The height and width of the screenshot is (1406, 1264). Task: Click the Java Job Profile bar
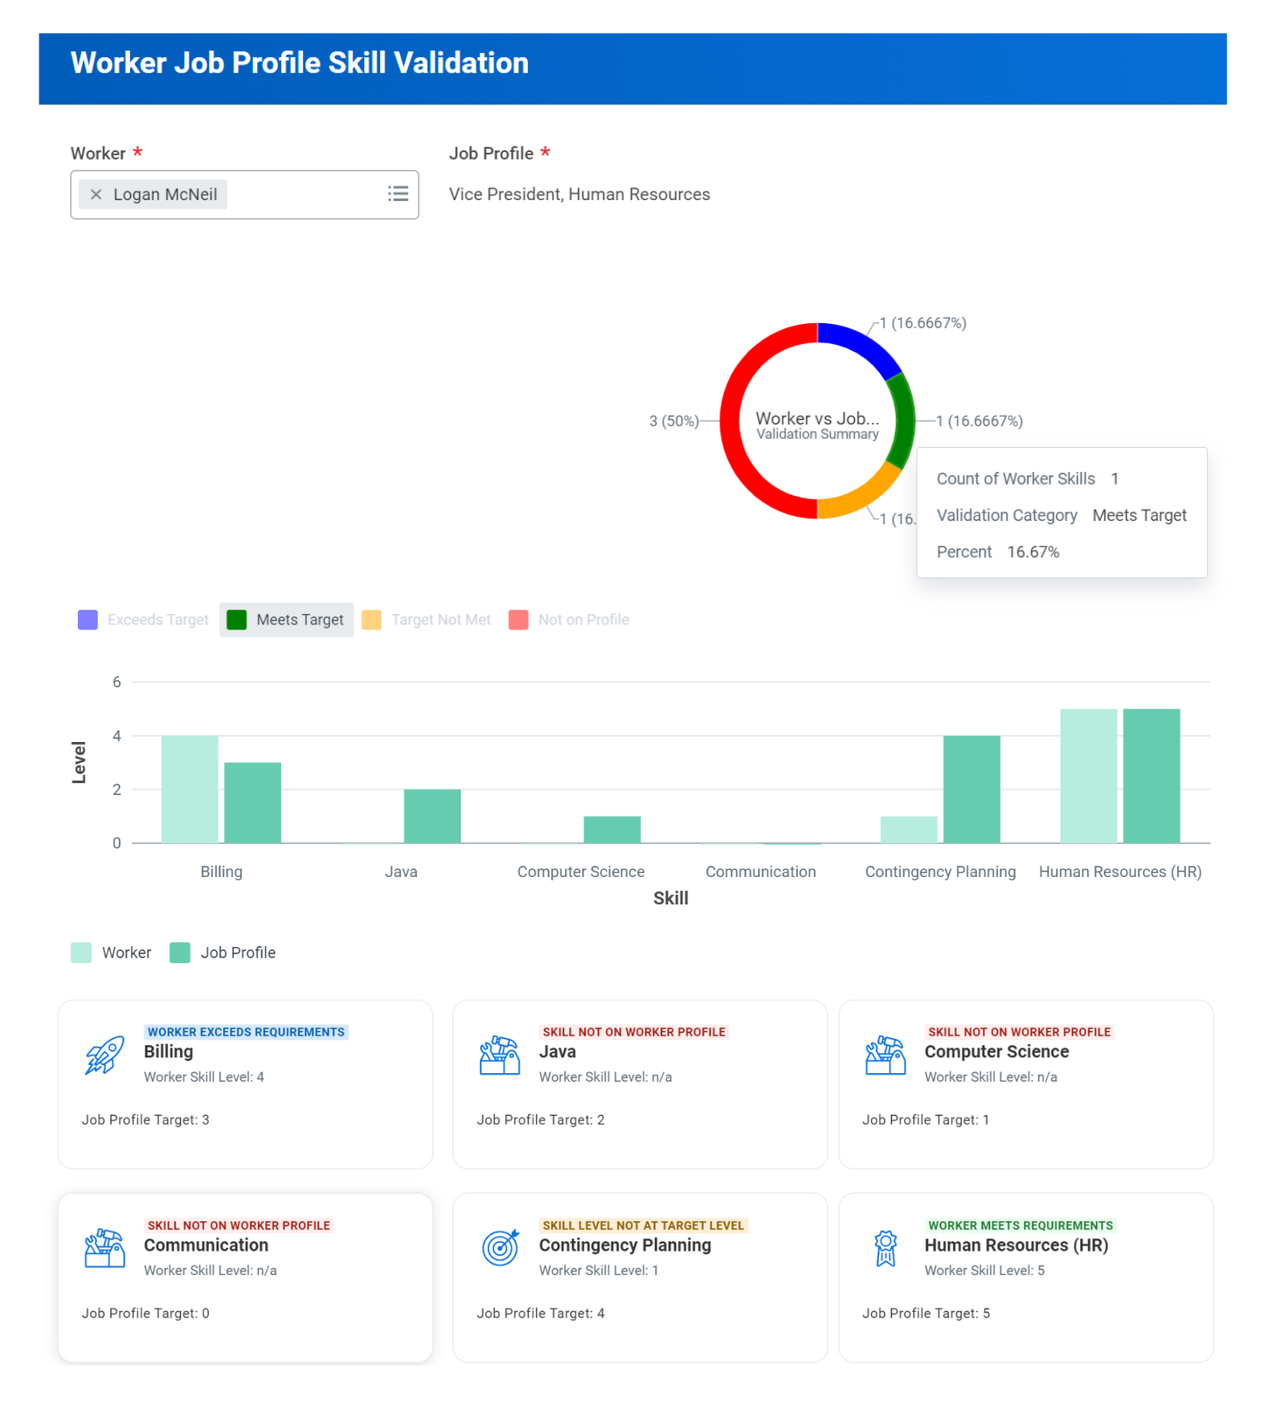[x=432, y=816]
